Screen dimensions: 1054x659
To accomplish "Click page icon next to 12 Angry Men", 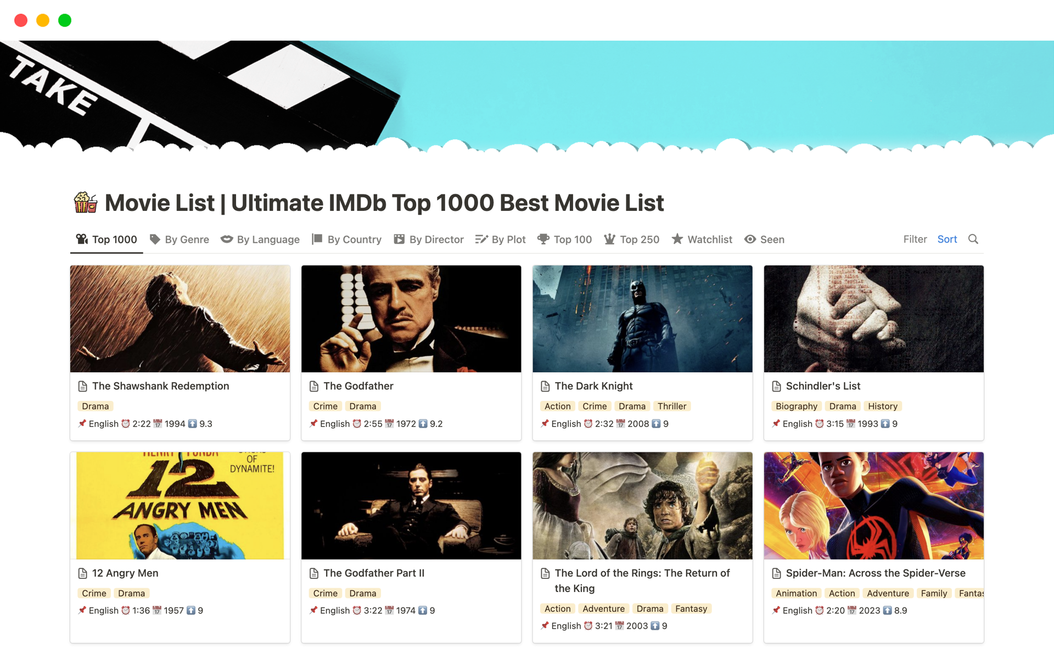I will [83, 573].
